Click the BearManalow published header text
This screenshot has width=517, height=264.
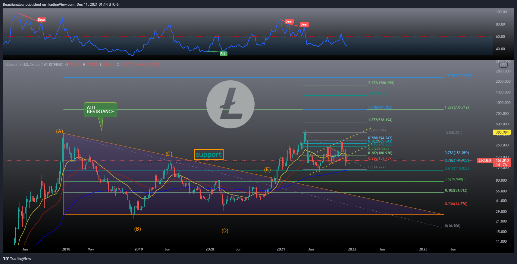click(x=61, y=5)
